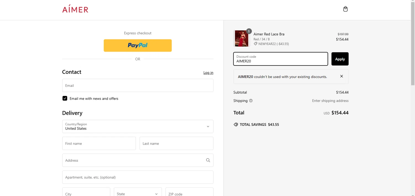Click the shipping info help icon

251,101
